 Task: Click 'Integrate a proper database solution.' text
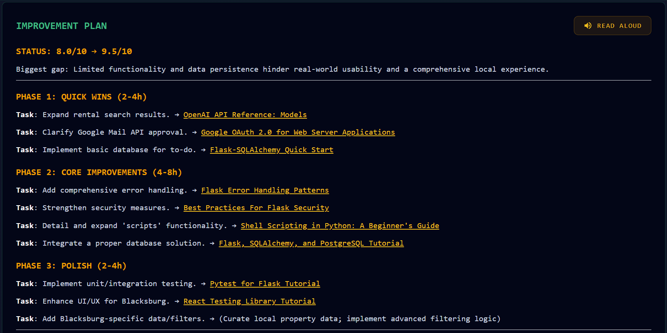124,243
